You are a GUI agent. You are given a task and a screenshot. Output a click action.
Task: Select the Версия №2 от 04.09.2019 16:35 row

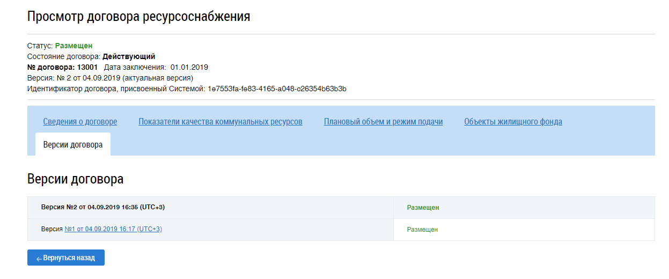[341, 208]
